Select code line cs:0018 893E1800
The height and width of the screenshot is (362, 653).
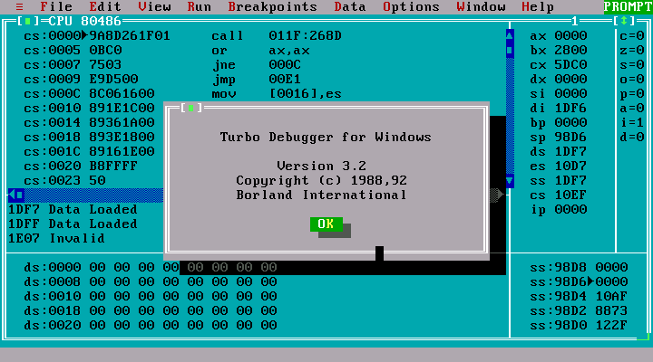click(90, 137)
